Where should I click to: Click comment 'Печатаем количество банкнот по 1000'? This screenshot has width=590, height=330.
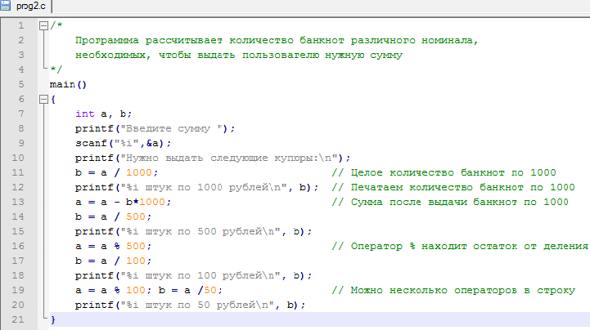tap(453, 187)
